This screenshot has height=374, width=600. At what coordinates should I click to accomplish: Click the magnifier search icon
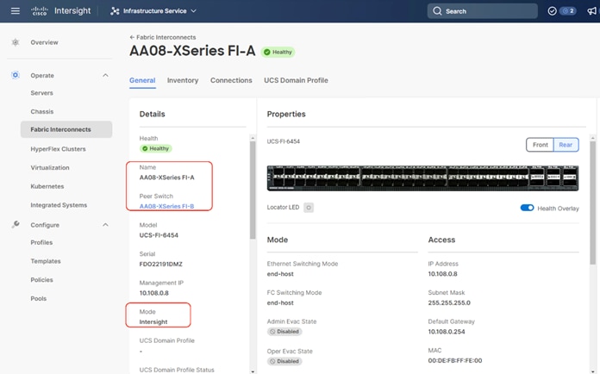pos(437,11)
